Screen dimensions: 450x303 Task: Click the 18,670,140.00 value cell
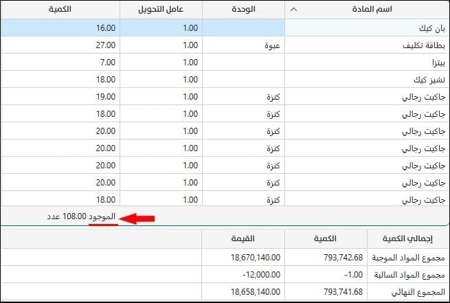243,258
